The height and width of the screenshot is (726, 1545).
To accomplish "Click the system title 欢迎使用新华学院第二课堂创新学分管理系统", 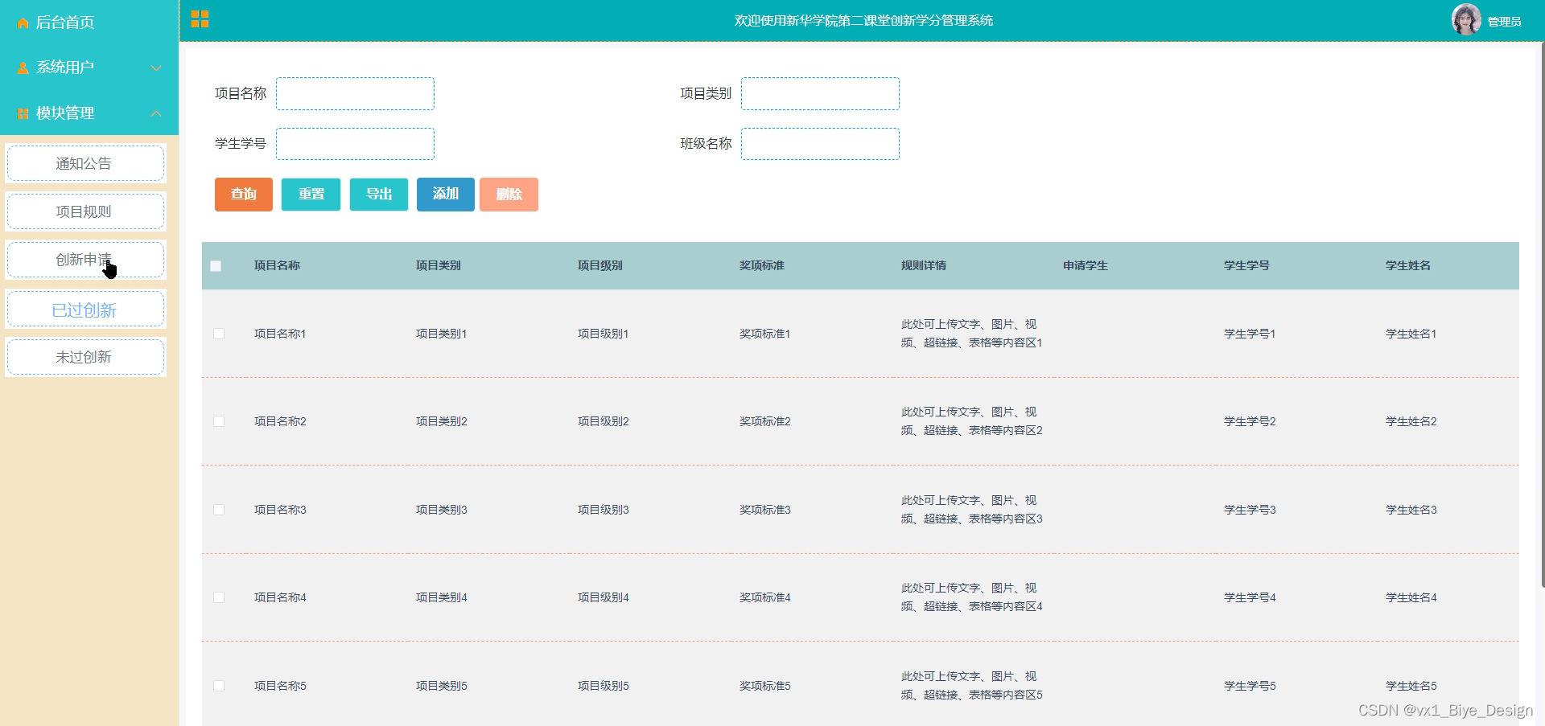I will point(863,20).
